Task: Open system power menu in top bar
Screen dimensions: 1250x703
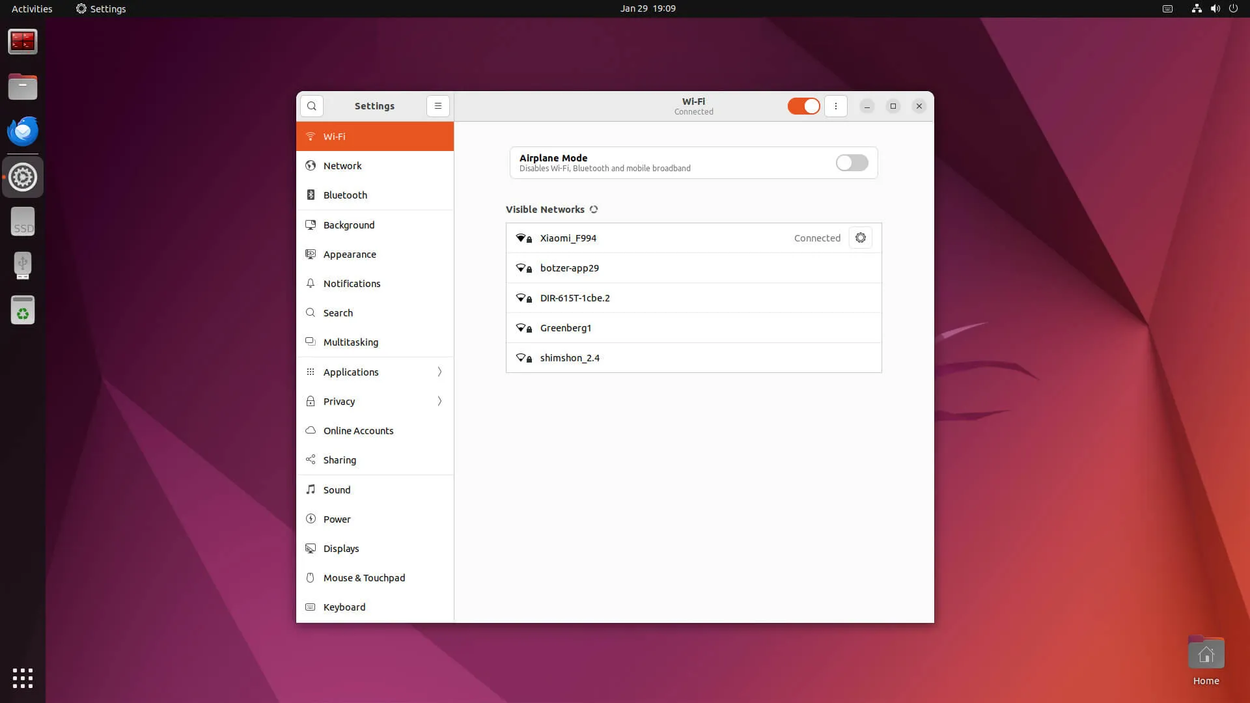Action: pos(1233,8)
